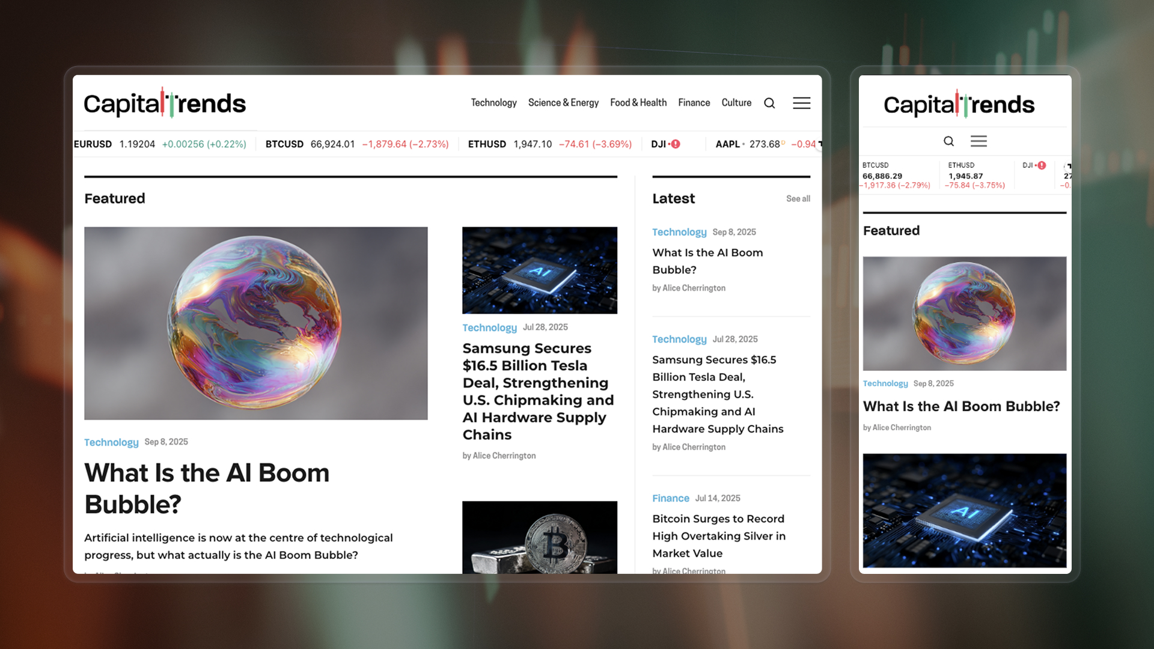The height and width of the screenshot is (649, 1154).
Task: Click the mobile view search icon
Action: pos(948,141)
